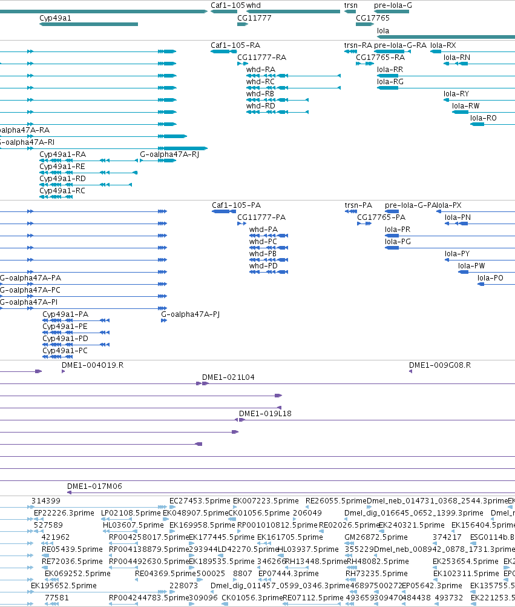The width and height of the screenshot is (515, 607).
Task: Select the CG17765 gene label
Action: click(x=373, y=18)
